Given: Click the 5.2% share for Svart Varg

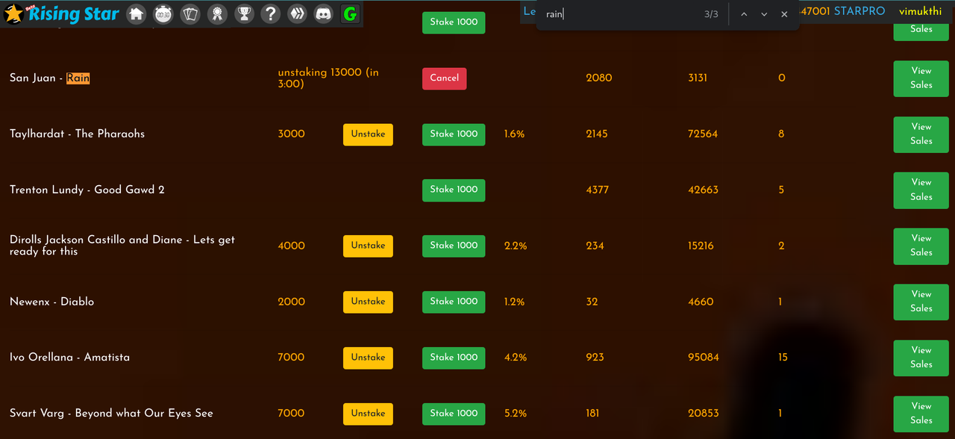Looking at the screenshot, I should click(x=516, y=414).
